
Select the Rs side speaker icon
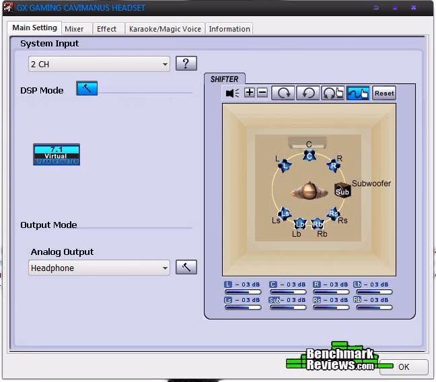(333, 213)
